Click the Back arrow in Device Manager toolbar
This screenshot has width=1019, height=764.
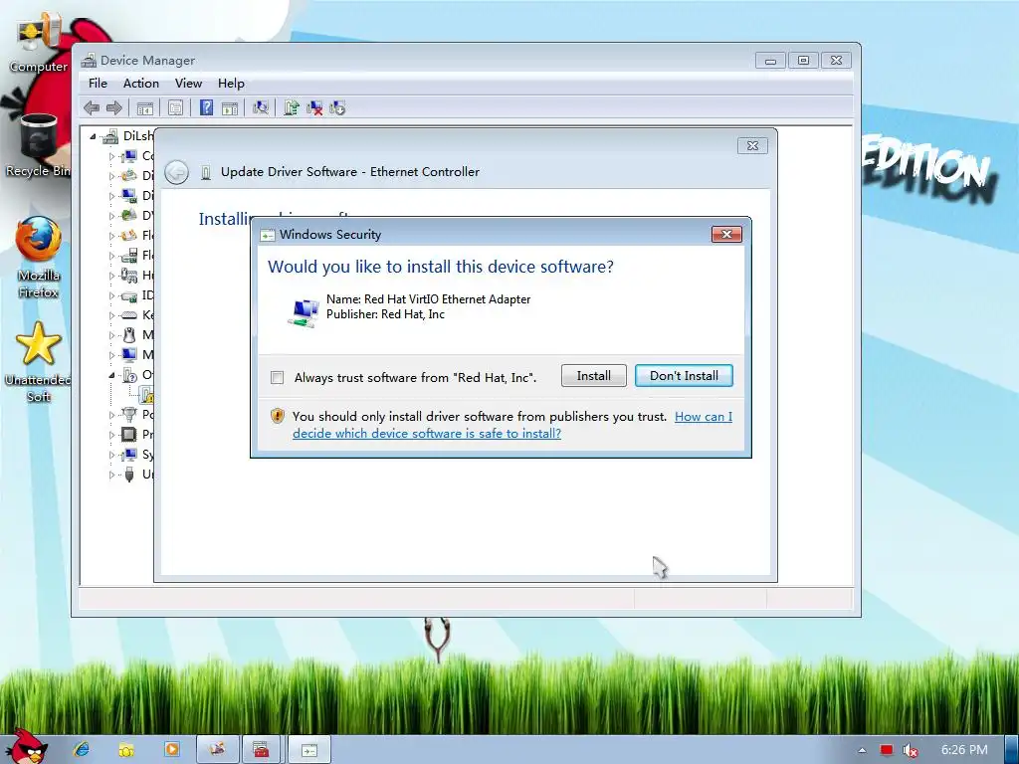coord(92,107)
